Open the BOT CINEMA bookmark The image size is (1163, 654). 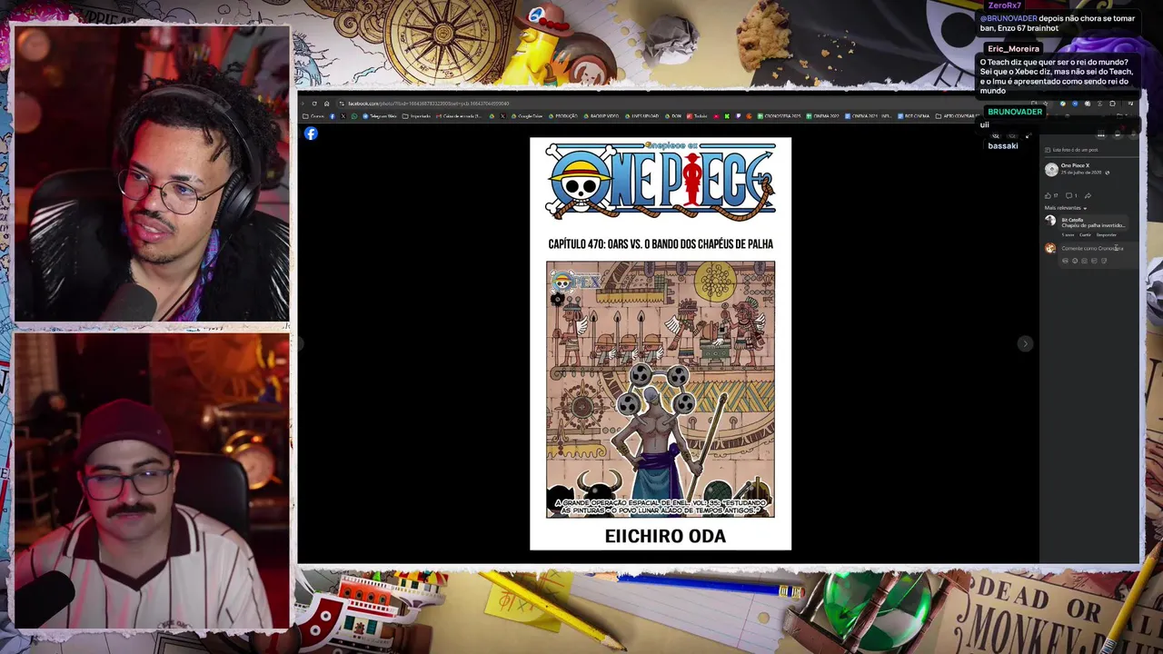click(x=913, y=116)
